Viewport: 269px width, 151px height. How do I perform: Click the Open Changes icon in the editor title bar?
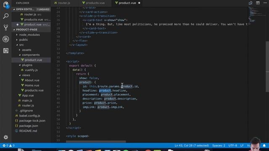tap(251, 3)
